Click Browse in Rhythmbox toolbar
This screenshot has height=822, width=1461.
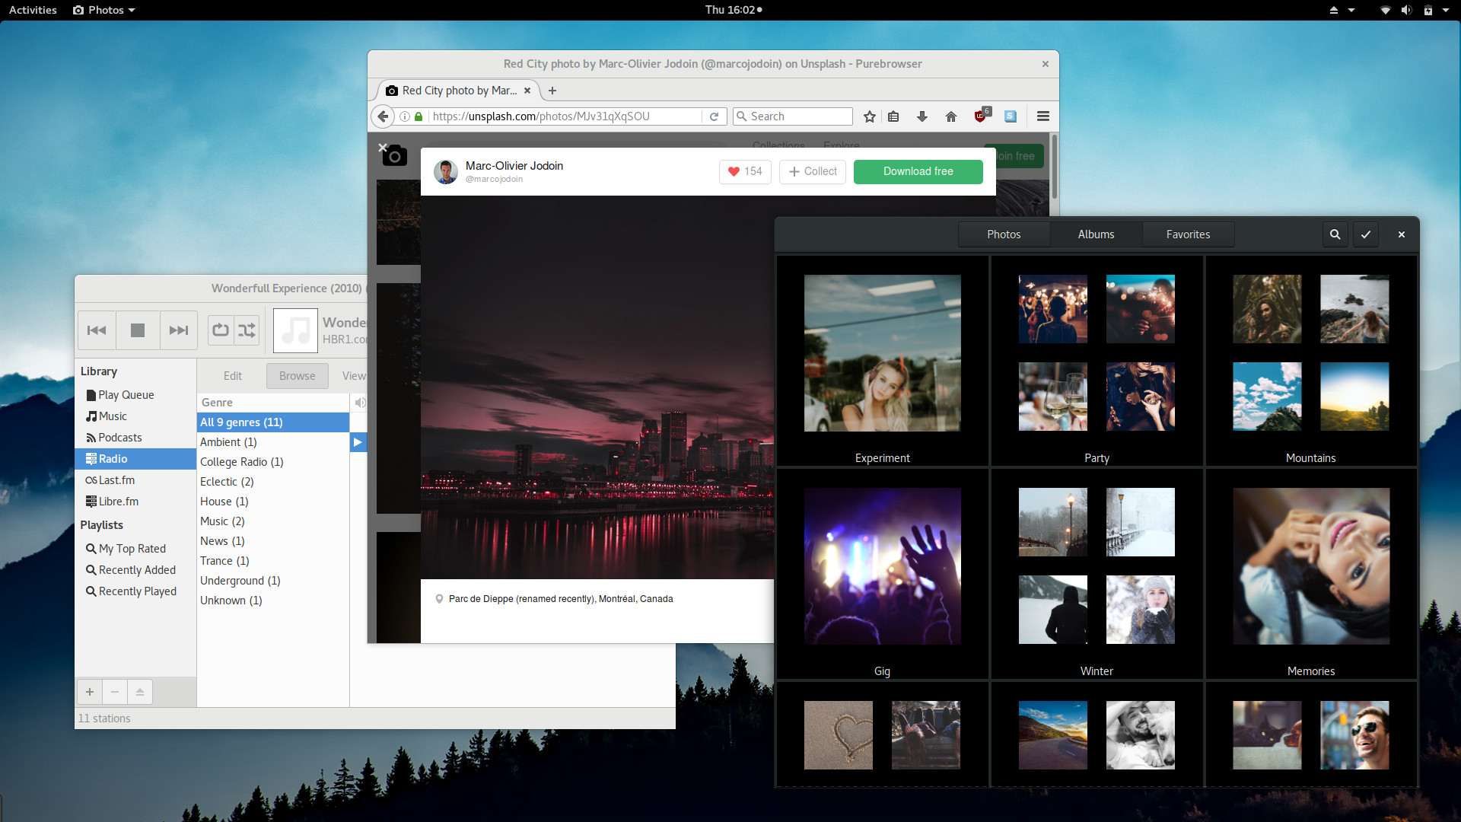pyautogui.click(x=297, y=374)
